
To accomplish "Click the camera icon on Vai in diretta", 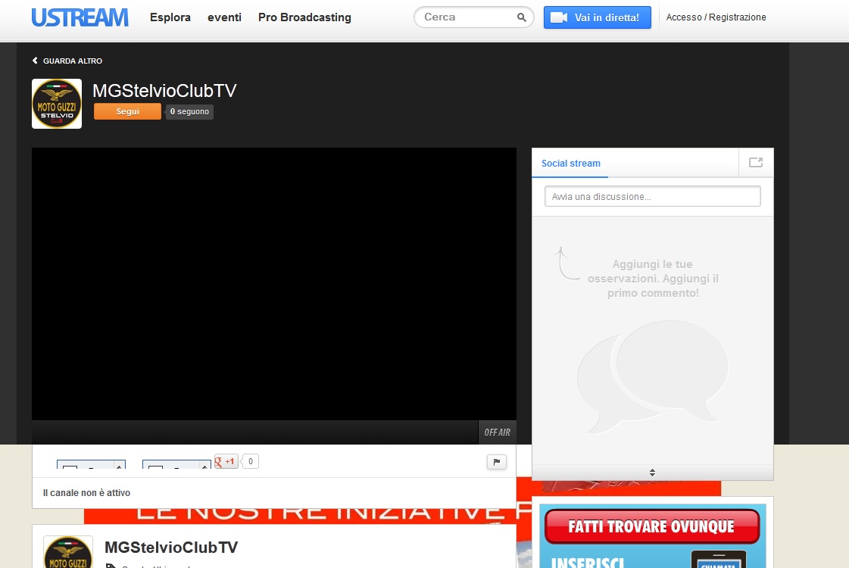I will click(559, 18).
